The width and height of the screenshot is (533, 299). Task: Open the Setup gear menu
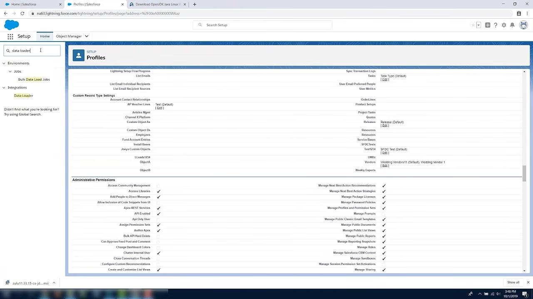[x=504, y=25]
